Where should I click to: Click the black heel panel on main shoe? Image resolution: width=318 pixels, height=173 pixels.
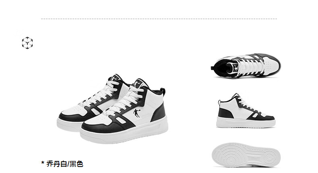(159, 112)
